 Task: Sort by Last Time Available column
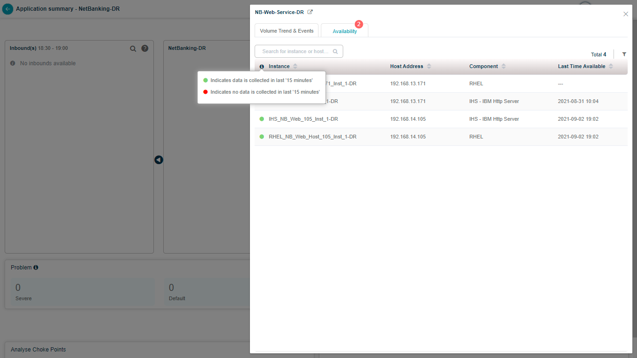tap(610, 67)
